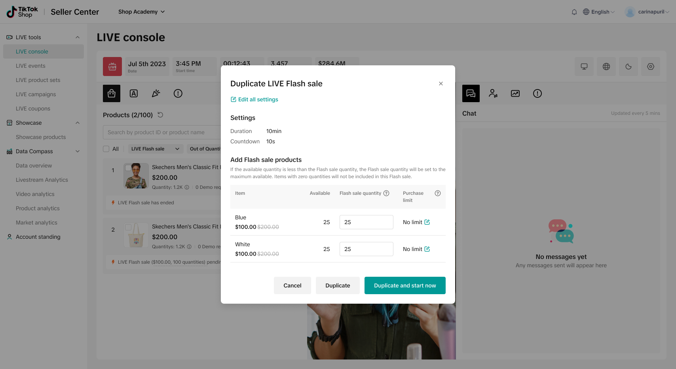Check the All products checkbox
This screenshot has width=676, height=369.
(106, 149)
